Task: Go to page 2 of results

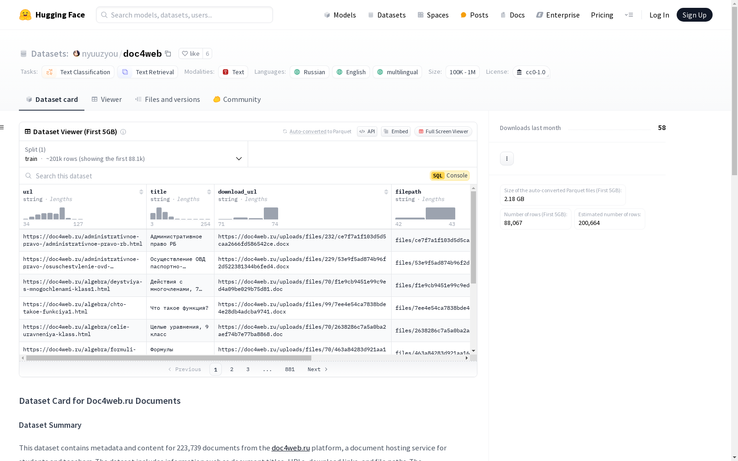Action: pos(232,369)
